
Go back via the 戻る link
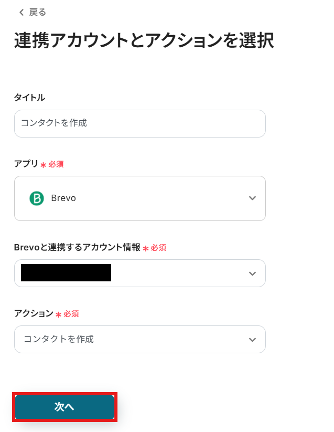[37, 12]
